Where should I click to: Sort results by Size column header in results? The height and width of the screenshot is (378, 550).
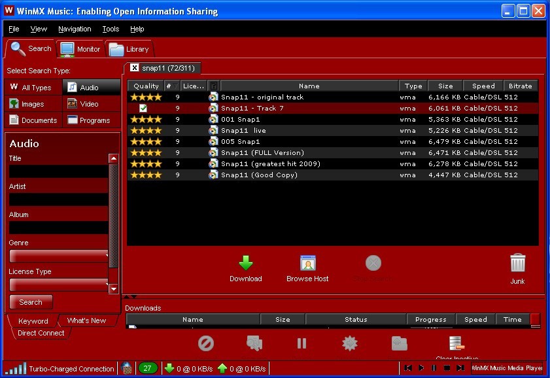pos(445,86)
